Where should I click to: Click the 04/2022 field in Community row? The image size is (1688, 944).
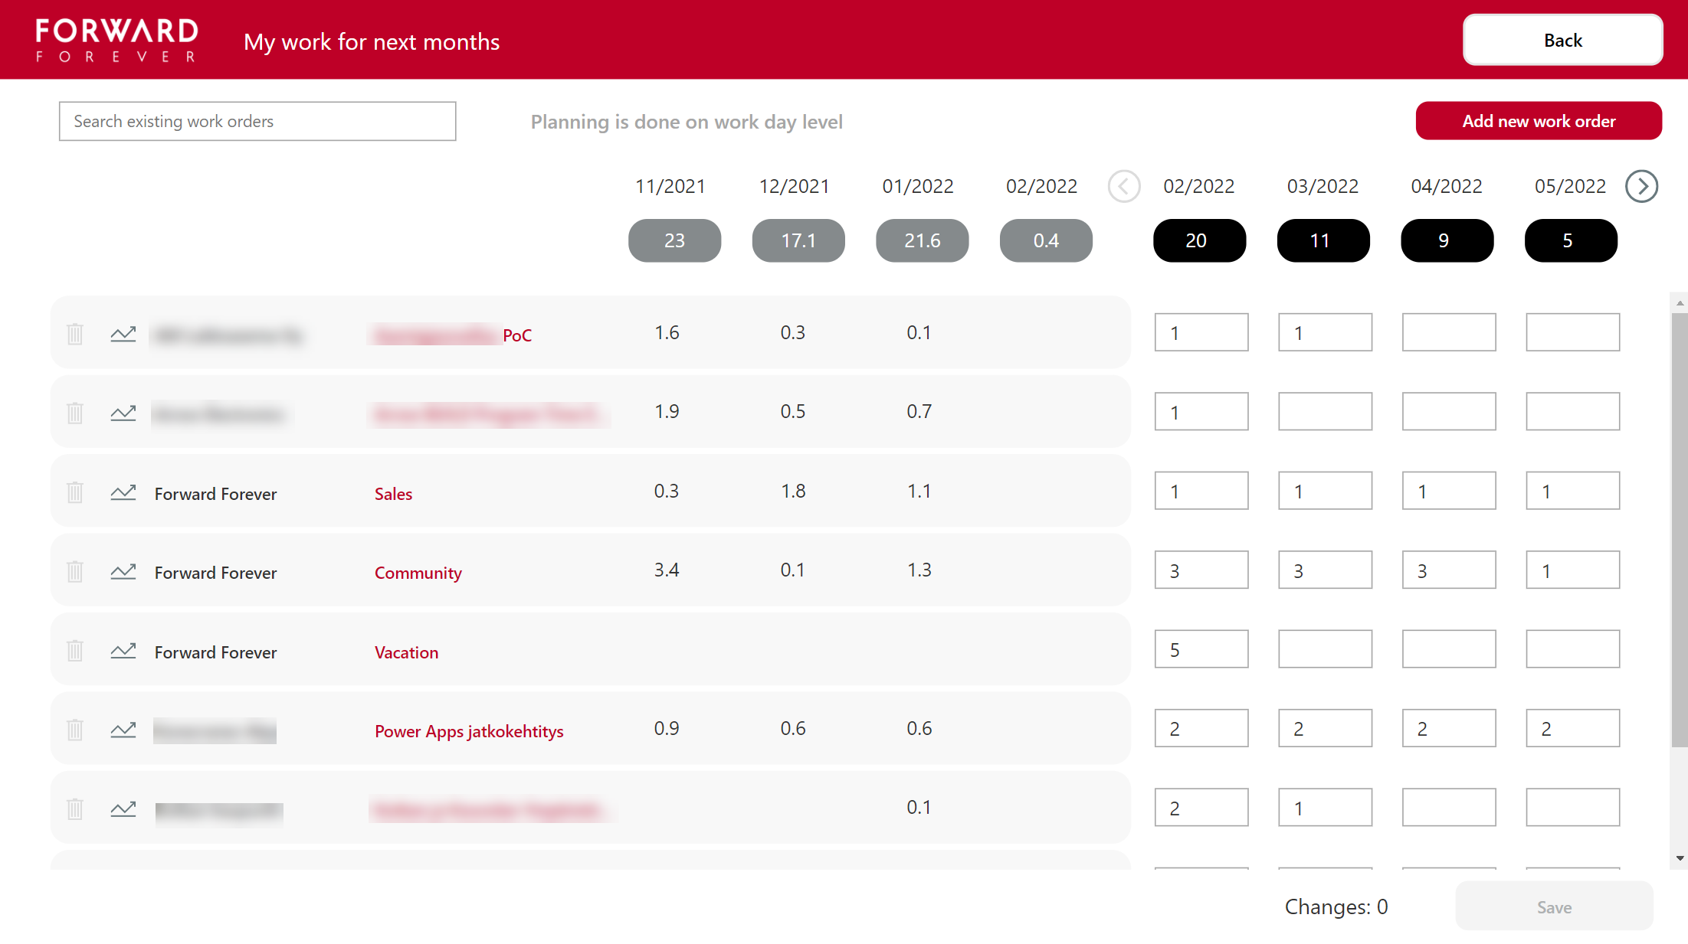[1448, 570]
